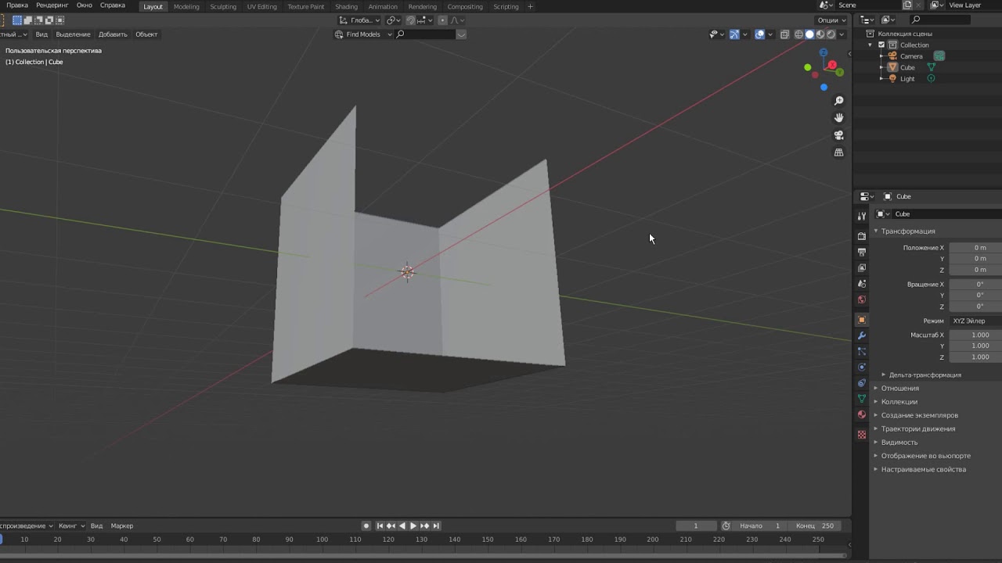Open the Options dropdown in viewport header
Viewport: 1002px width, 563px height.
831,20
